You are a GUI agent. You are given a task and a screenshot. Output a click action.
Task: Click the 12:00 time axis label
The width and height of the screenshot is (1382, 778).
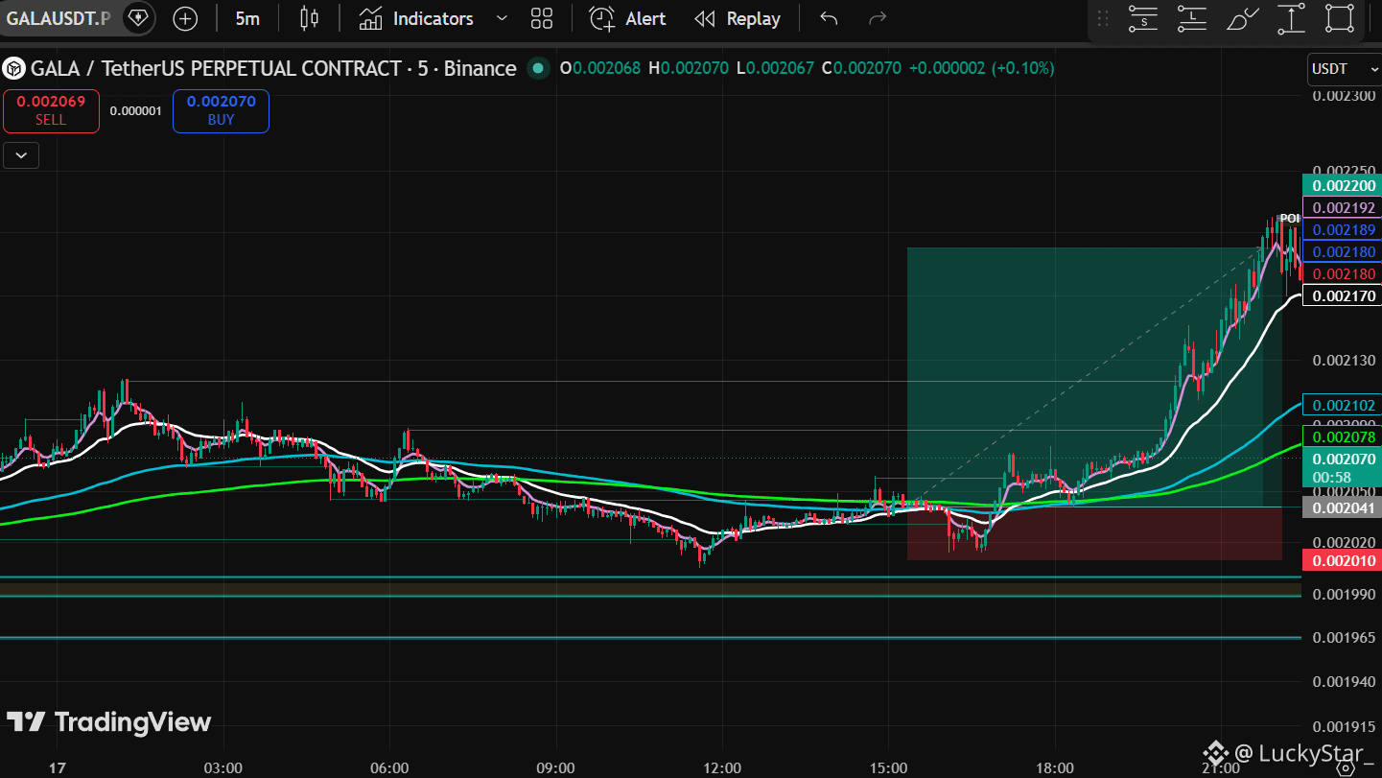tap(722, 767)
